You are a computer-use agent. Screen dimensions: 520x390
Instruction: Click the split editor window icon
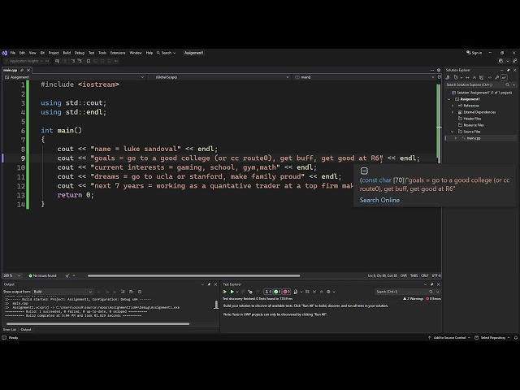pyautogui.click(x=439, y=77)
